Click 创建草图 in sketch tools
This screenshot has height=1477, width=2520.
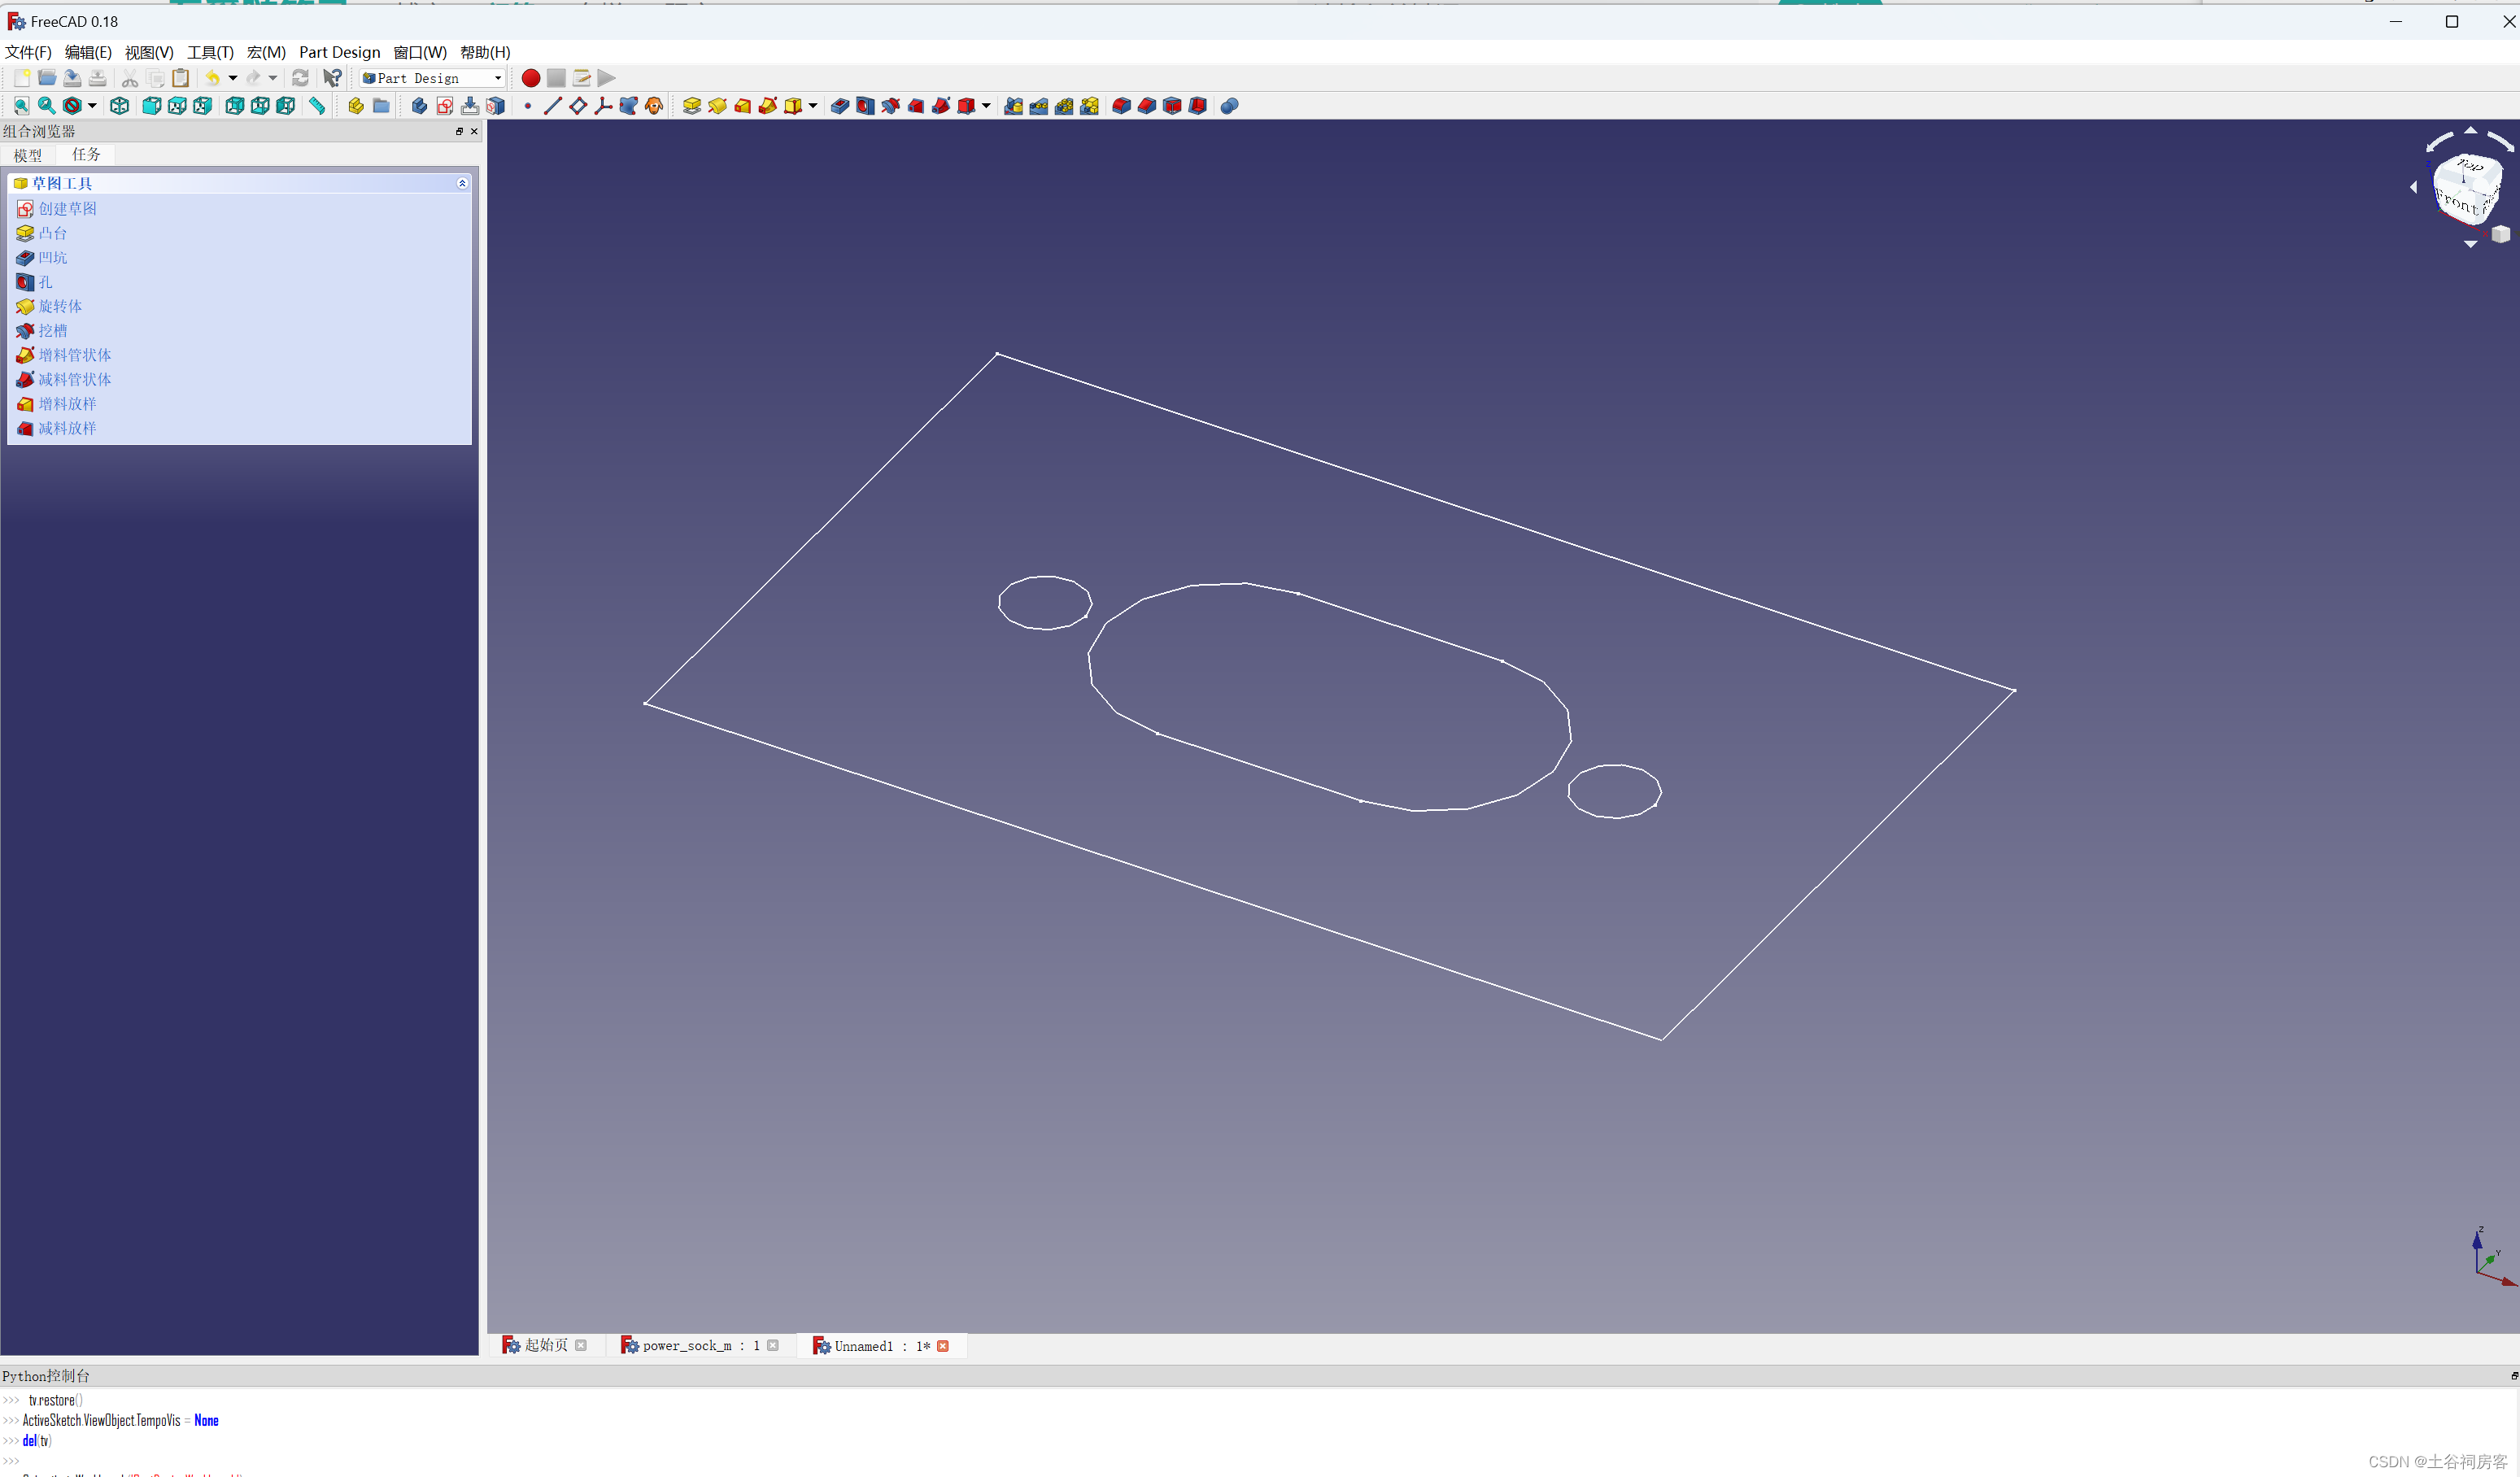[68, 209]
